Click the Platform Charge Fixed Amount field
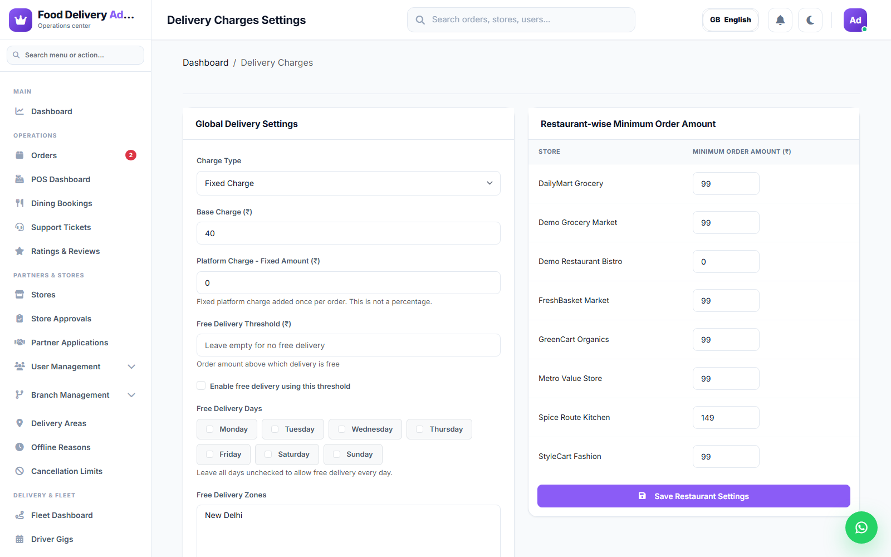 349,283
